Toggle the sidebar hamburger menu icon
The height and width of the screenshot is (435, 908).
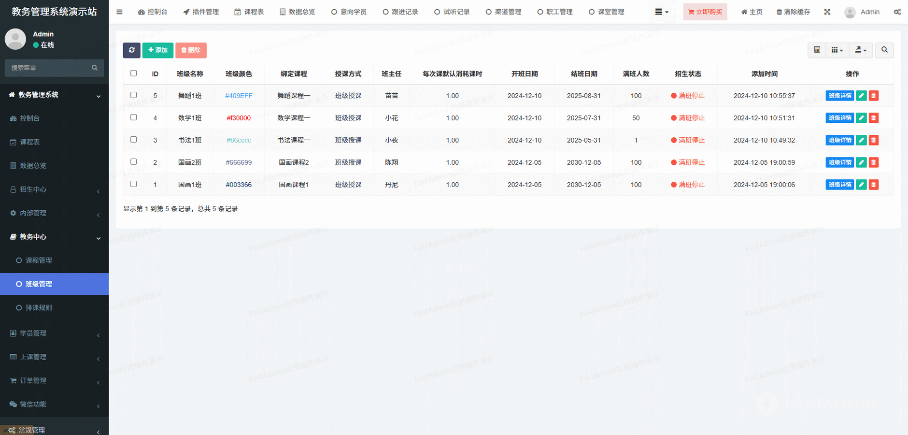point(119,12)
